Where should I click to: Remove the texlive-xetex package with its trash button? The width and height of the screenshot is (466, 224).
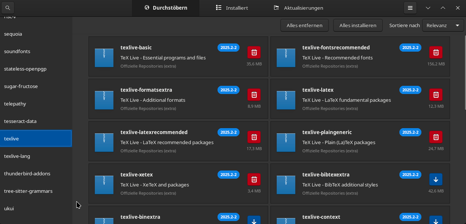[254, 179]
